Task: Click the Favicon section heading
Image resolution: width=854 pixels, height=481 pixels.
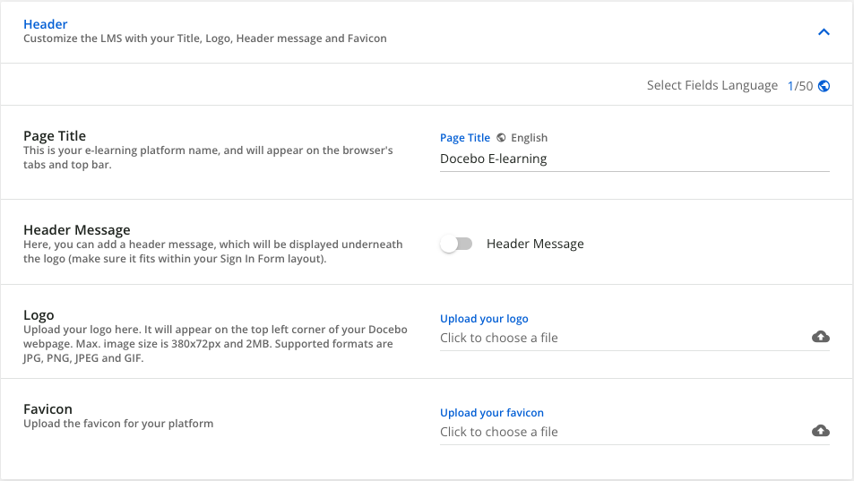Action: 47,409
